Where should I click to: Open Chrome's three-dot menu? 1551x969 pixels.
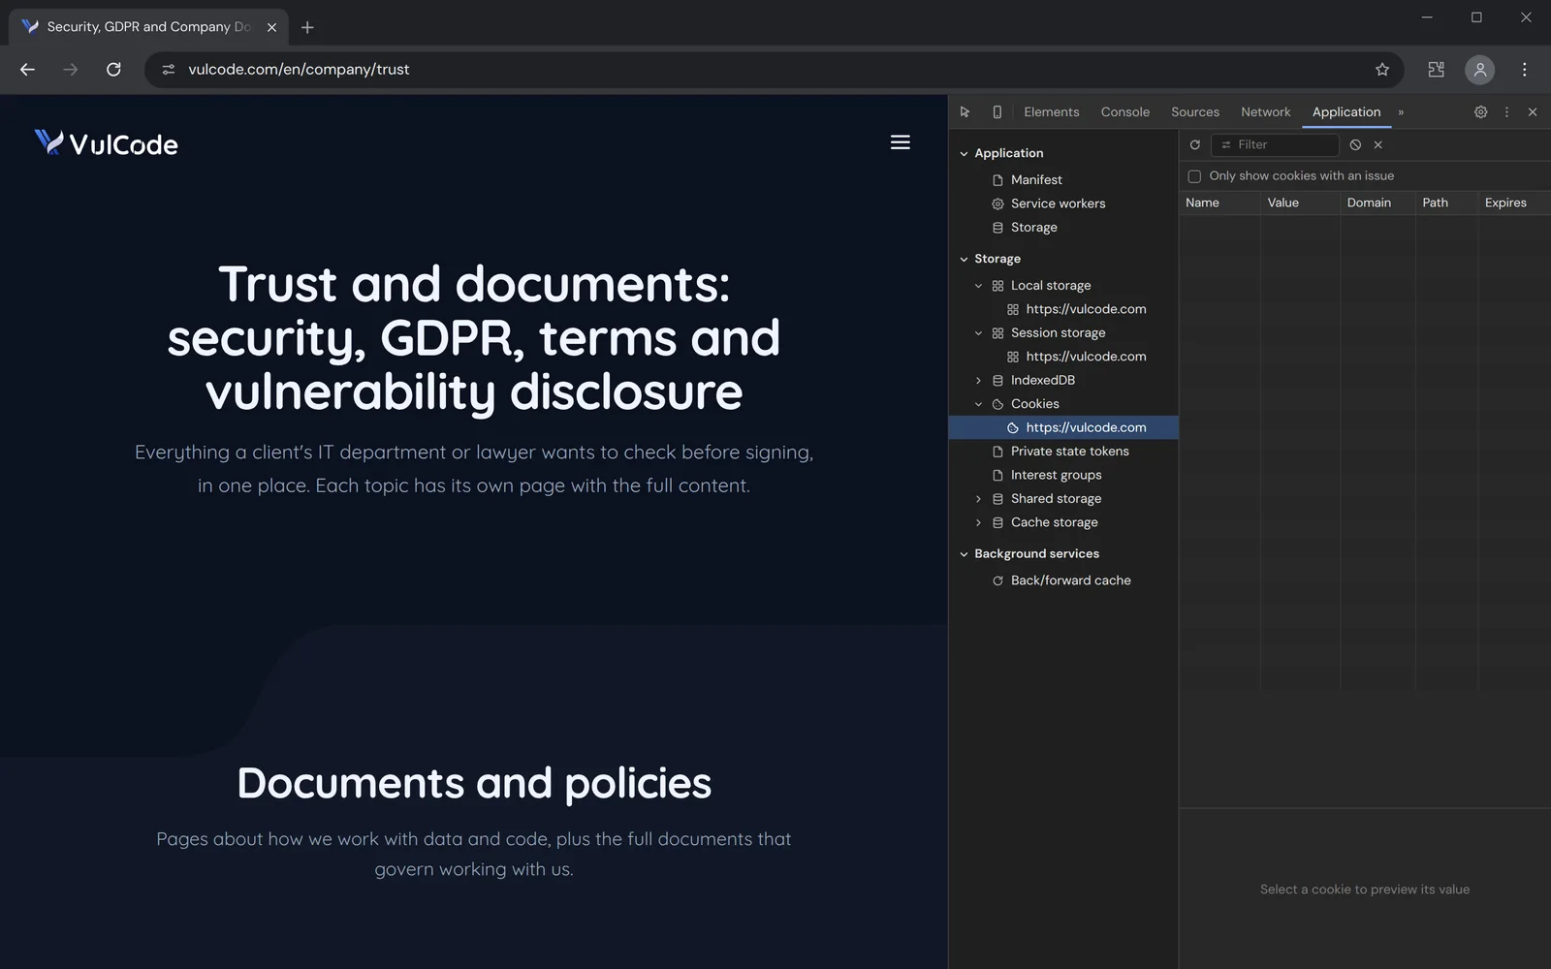[1524, 70]
